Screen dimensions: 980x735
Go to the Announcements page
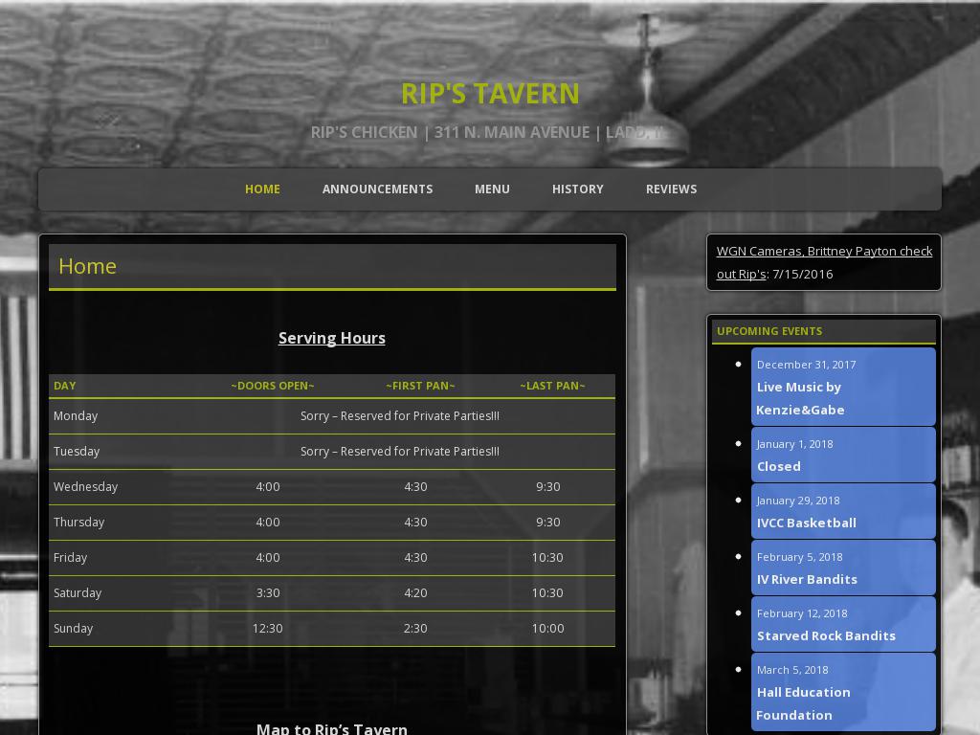[x=377, y=189]
